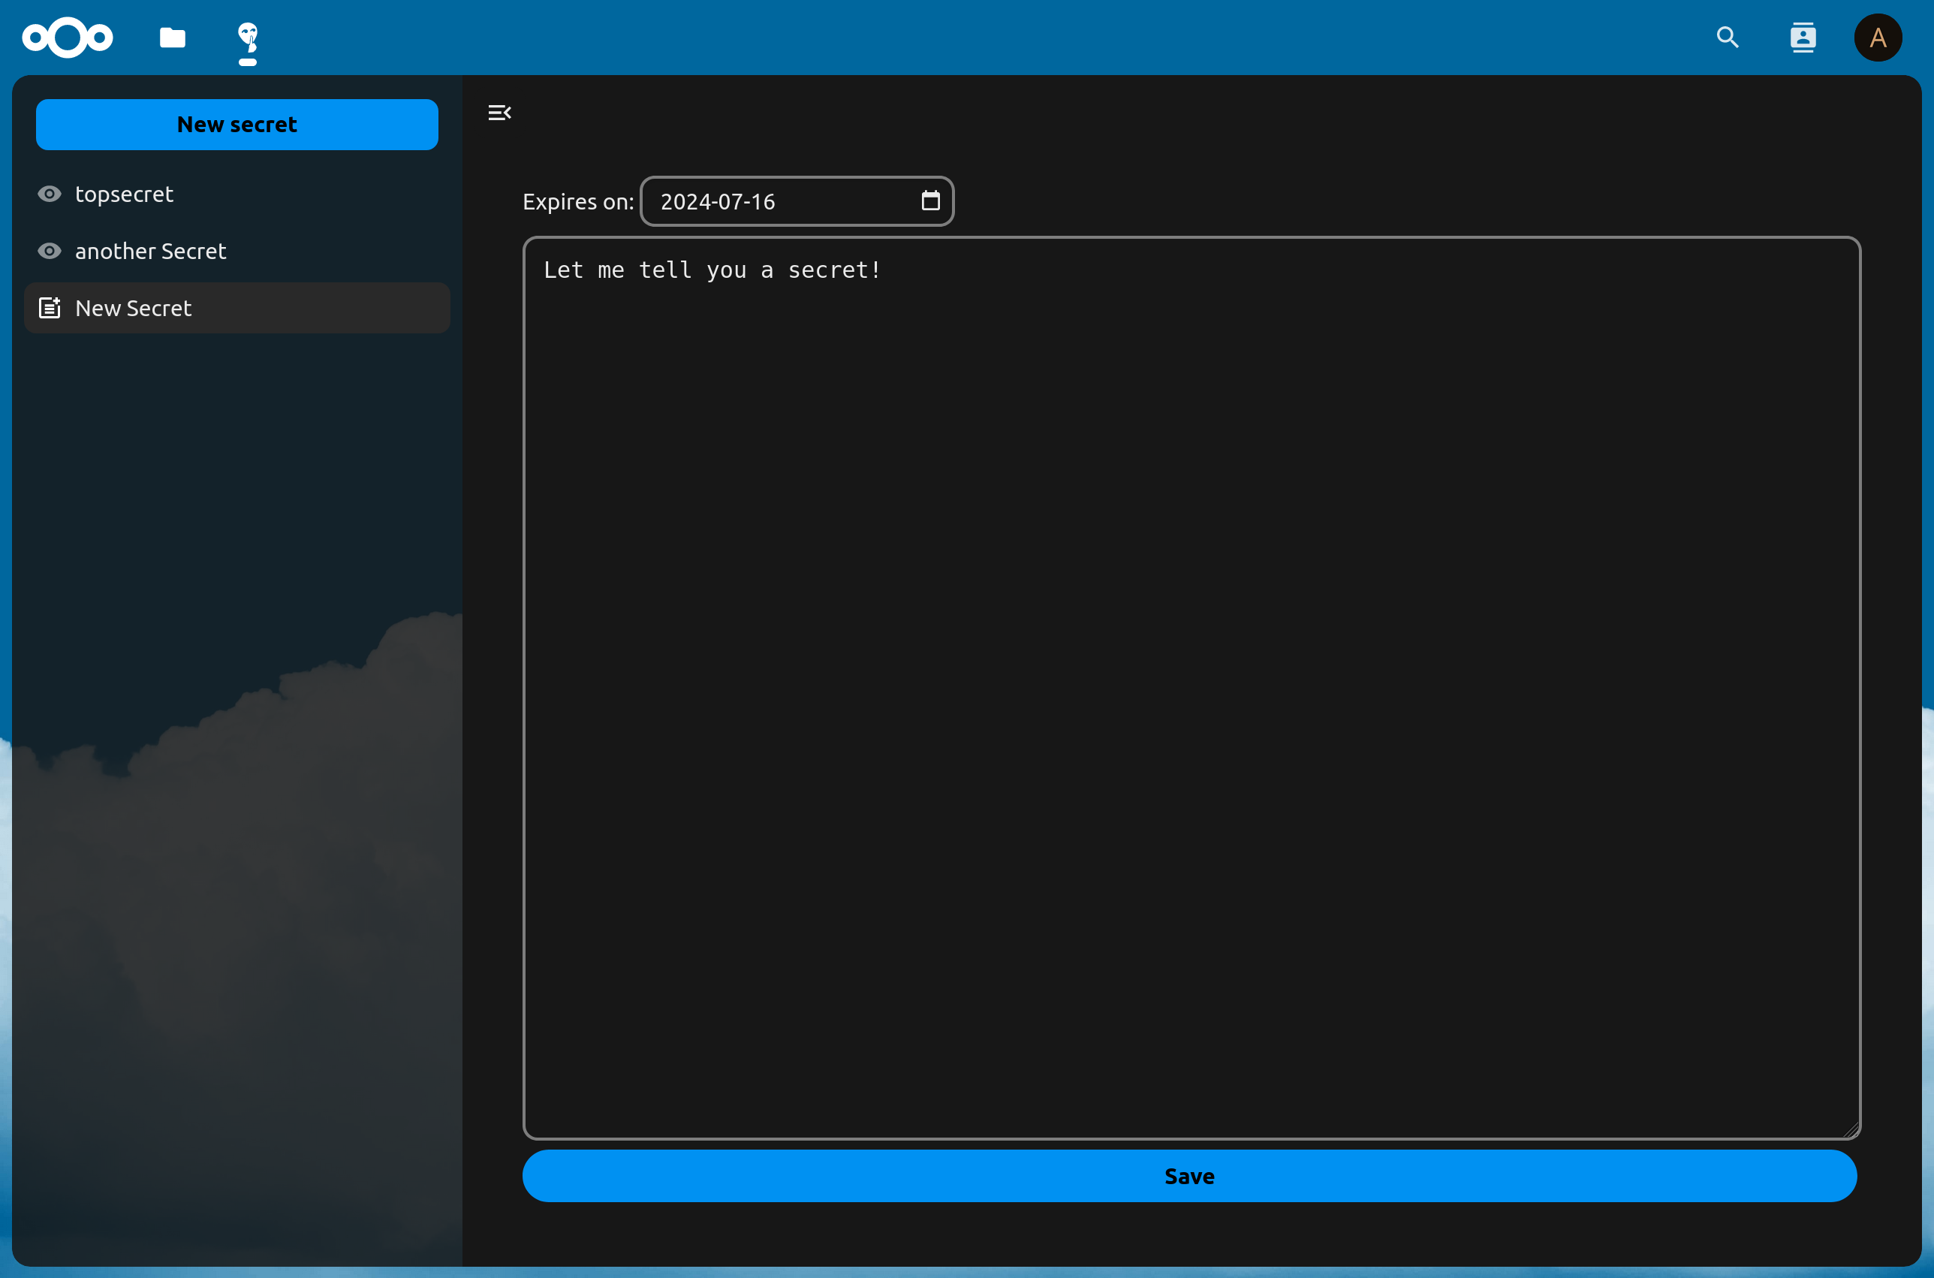
Task: Click the note icon beside New Secret
Action: [50, 308]
